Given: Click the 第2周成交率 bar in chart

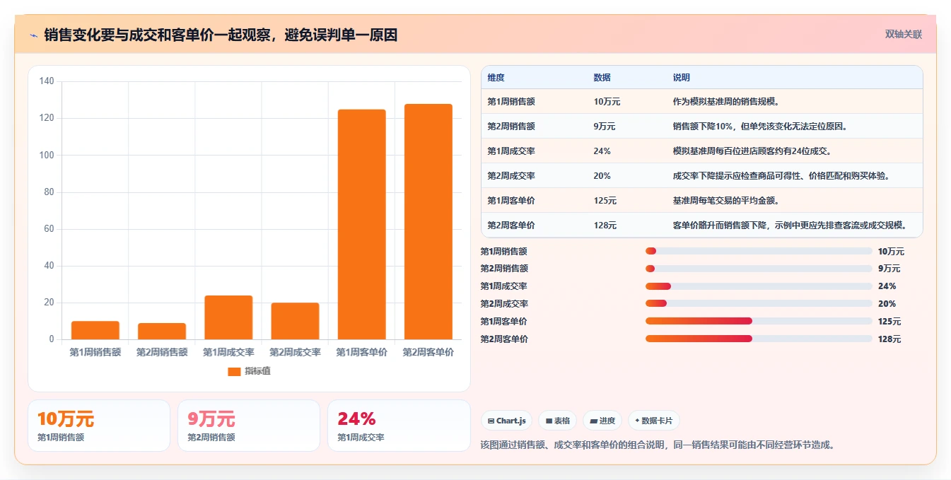Looking at the screenshot, I should [x=295, y=321].
